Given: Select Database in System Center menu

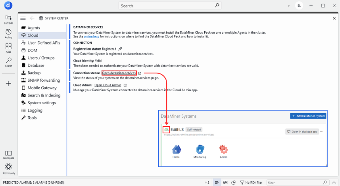Looking at the screenshot, I should click(x=43, y=65).
